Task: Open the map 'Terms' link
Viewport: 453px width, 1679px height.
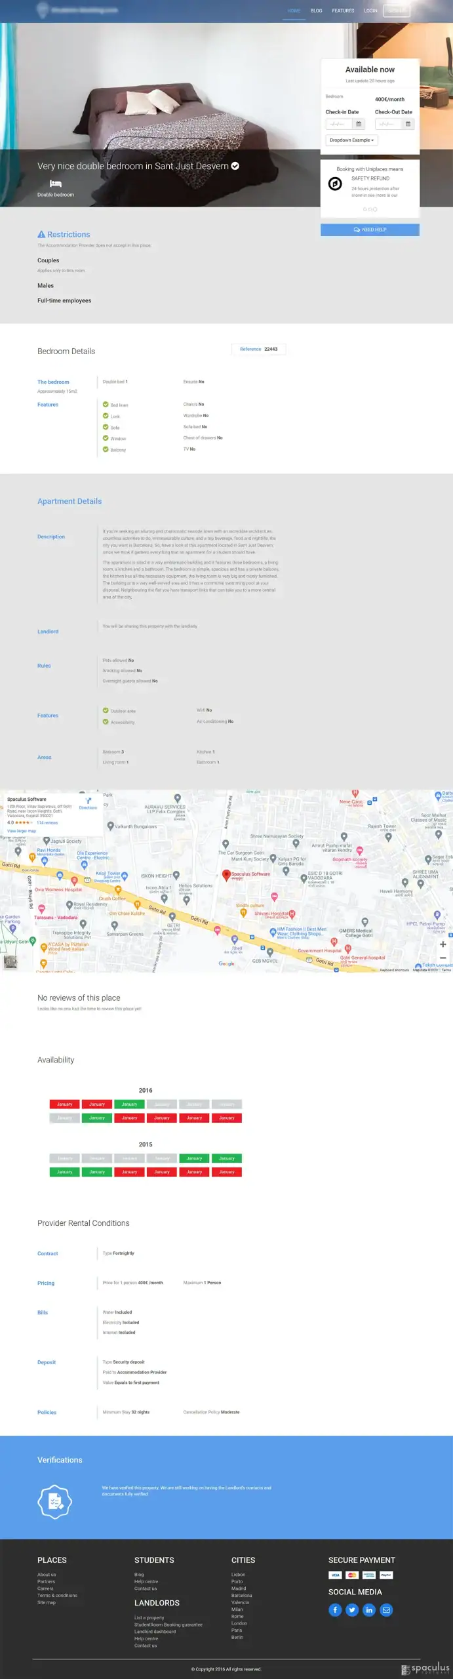Action: pyautogui.click(x=446, y=970)
